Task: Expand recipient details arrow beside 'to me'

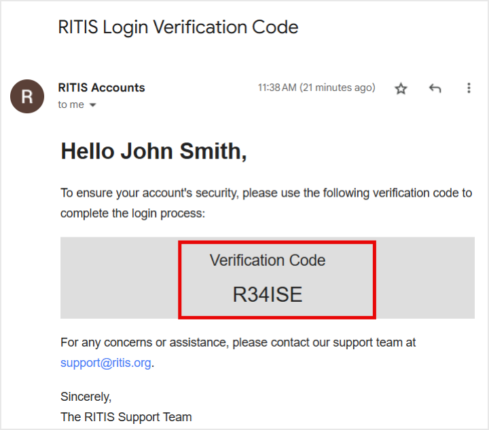Action: [93, 105]
